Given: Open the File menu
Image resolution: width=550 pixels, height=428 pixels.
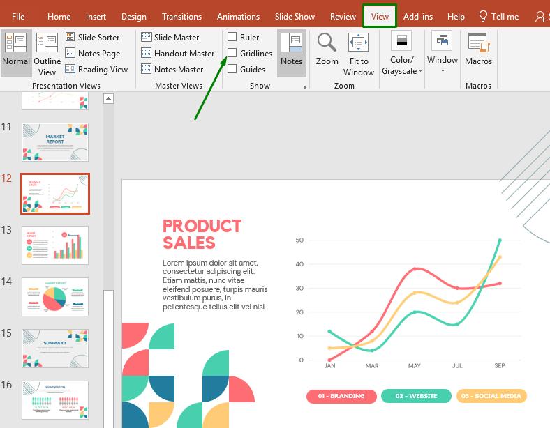Looking at the screenshot, I should click(18, 17).
